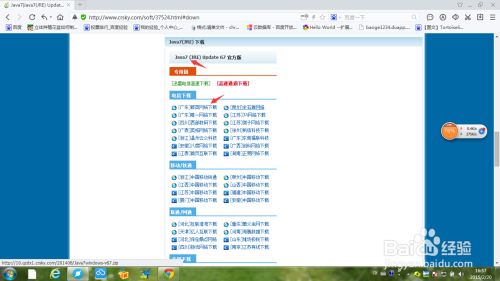Show hidden system tray icons arrow

pos(408,274)
